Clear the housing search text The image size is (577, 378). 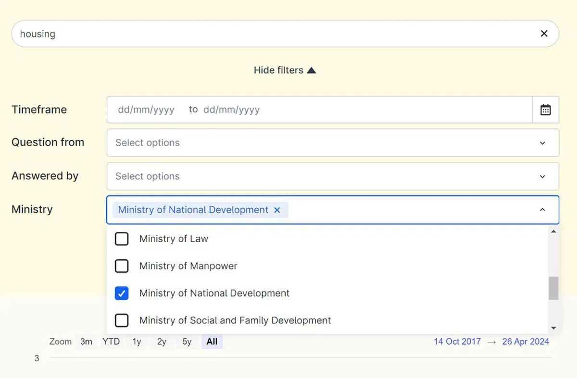(x=544, y=34)
